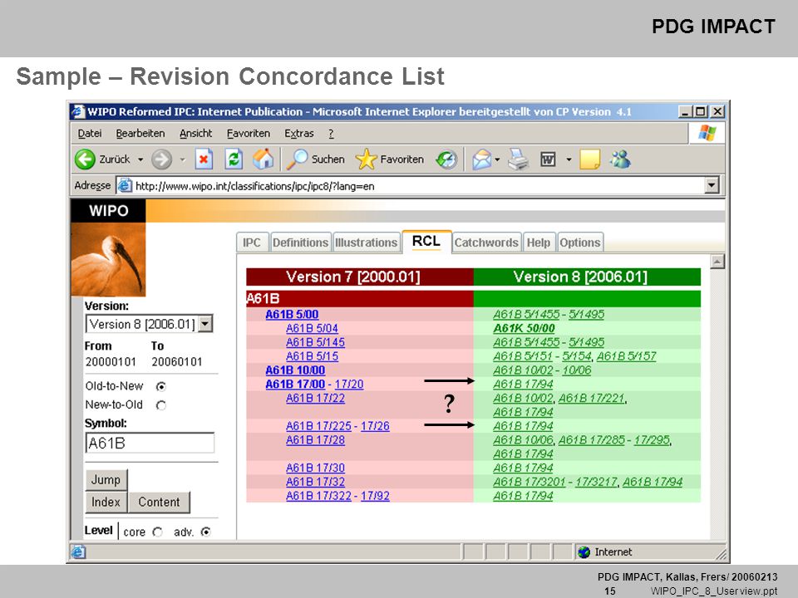Click the Index button
The image size is (798, 598).
(x=106, y=502)
